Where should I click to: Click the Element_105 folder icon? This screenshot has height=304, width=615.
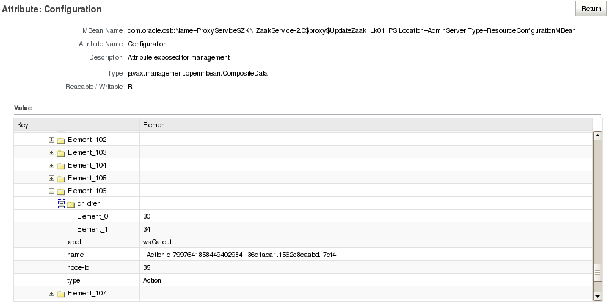point(61,179)
